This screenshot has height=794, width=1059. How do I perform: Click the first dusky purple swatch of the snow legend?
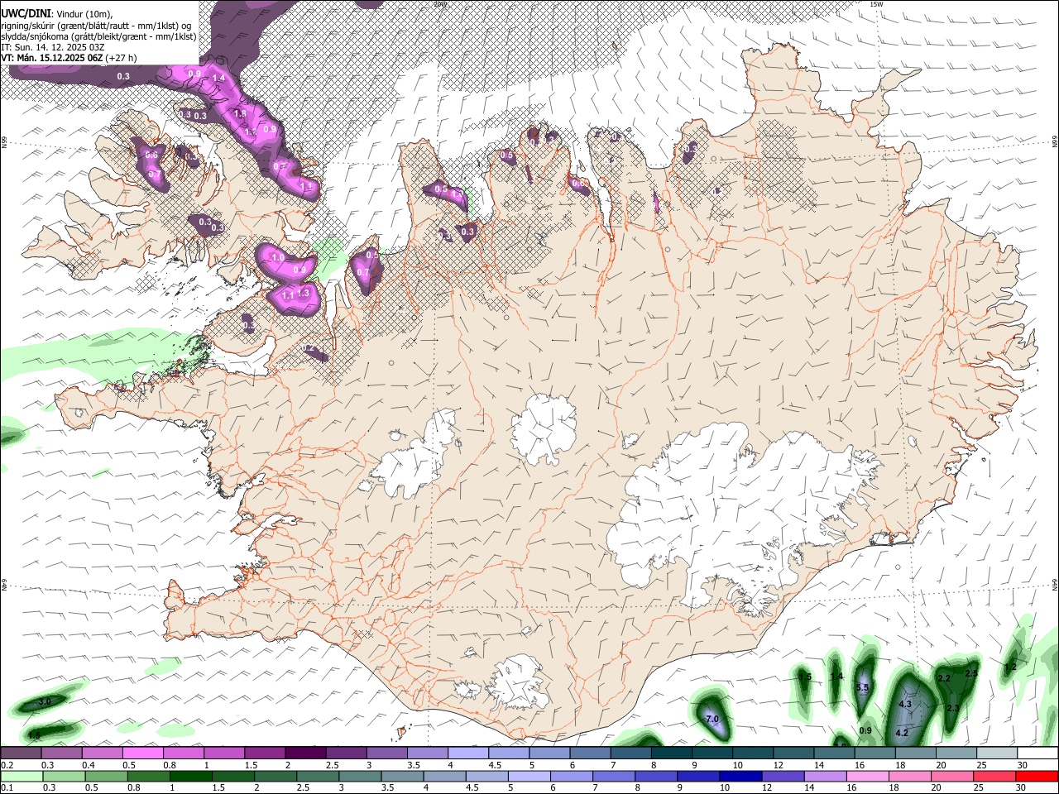pyautogui.click(x=22, y=753)
